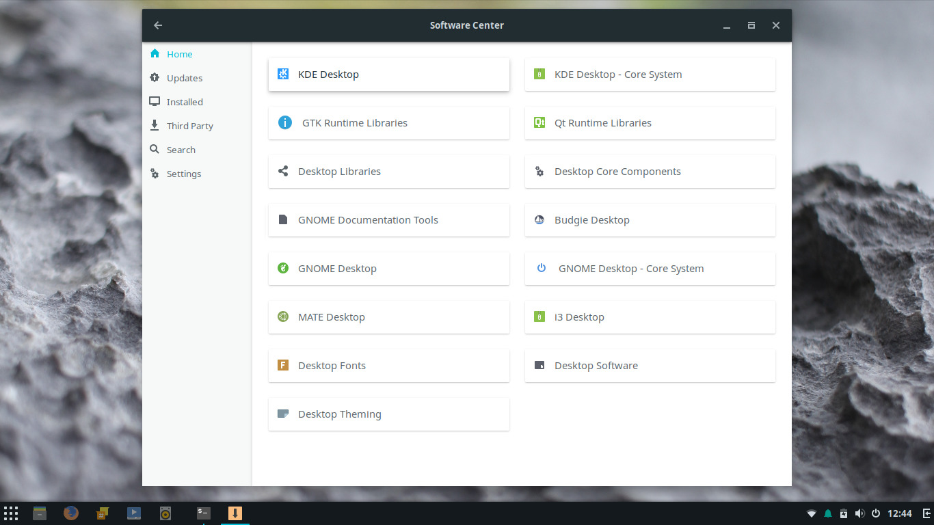Click the Desktop Libraries share icon
934x525 pixels.
(x=283, y=171)
